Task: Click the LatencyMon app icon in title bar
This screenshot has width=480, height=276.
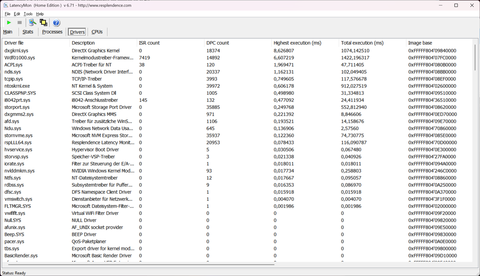Action: click(5, 5)
